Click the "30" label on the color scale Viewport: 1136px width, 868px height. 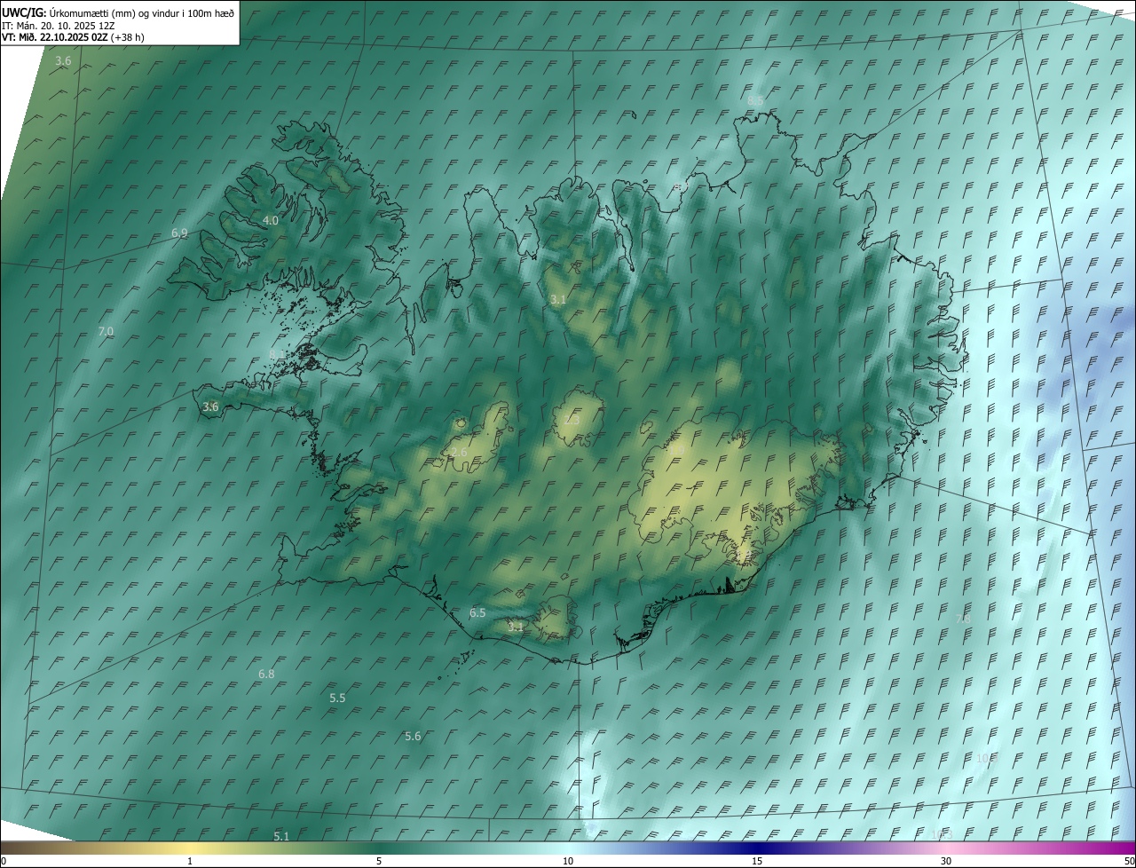(946, 861)
